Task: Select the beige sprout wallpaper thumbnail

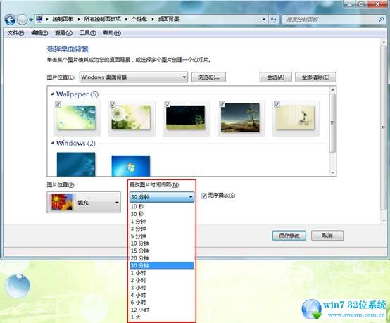Action: [295, 118]
